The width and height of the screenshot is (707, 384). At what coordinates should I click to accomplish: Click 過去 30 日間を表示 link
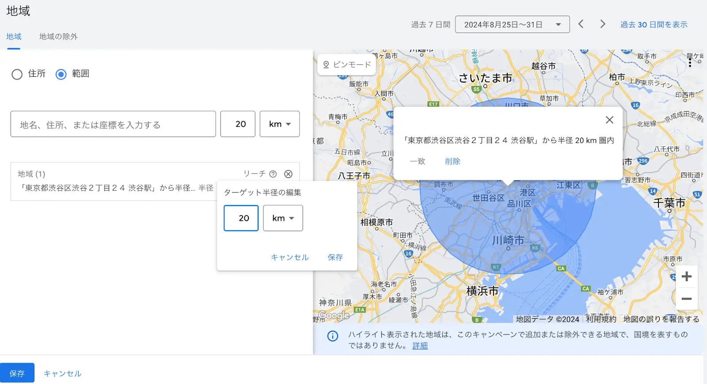[654, 25]
